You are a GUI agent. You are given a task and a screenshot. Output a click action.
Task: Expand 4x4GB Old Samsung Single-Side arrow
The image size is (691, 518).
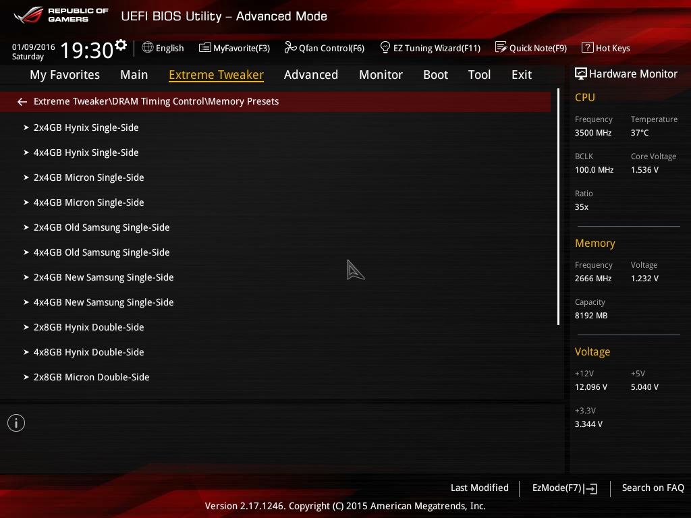click(x=26, y=252)
